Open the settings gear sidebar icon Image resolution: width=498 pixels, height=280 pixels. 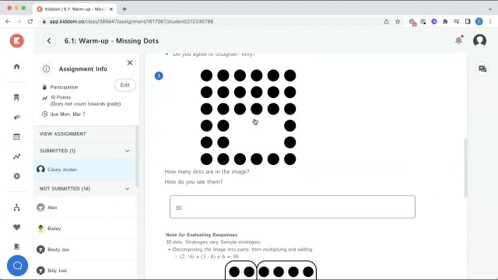pyautogui.click(x=17, y=177)
